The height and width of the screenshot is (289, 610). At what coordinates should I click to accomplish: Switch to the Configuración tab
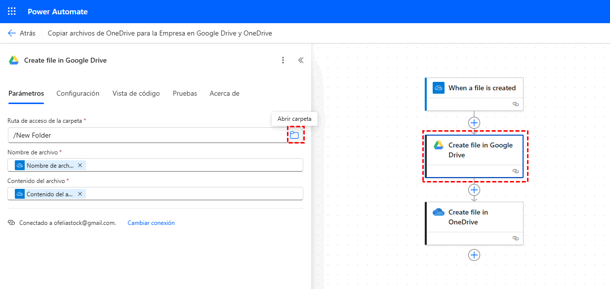click(x=78, y=93)
